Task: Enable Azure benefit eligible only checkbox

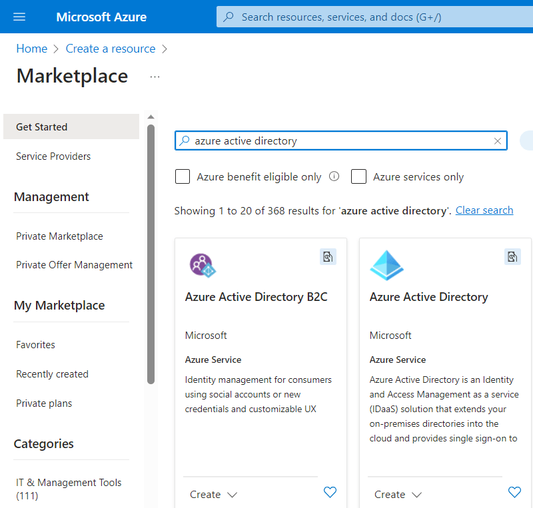Action: tap(183, 176)
